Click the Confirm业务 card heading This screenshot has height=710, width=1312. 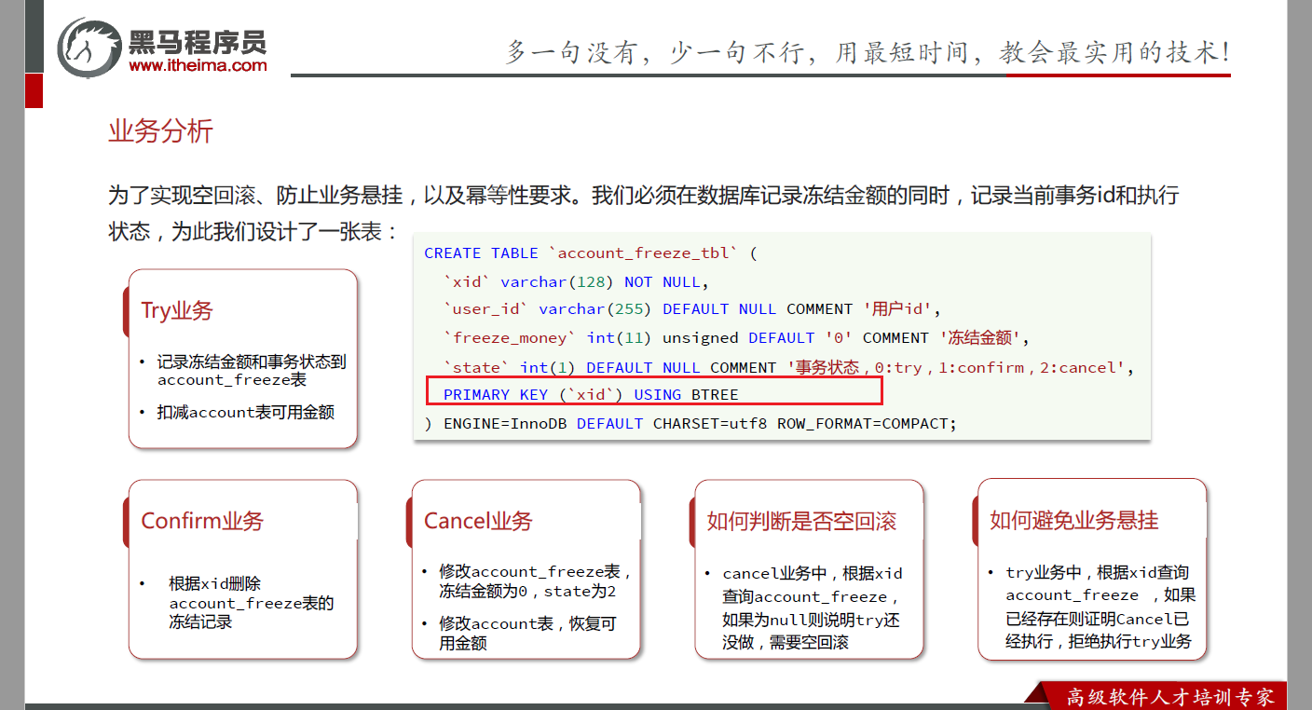tap(202, 521)
